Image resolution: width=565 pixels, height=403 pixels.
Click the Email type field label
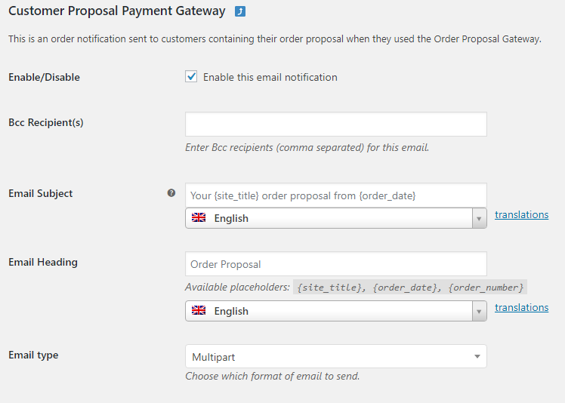(x=33, y=355)
